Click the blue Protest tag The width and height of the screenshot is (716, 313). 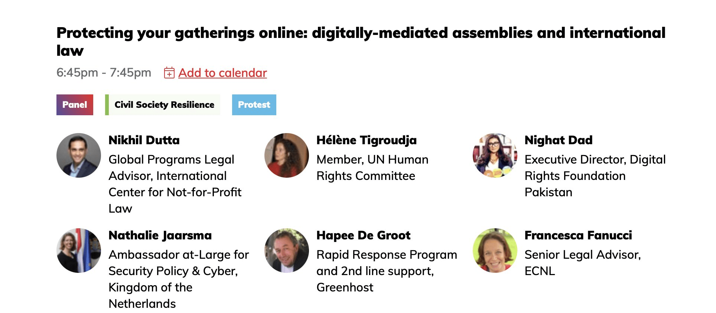[254, 105]
